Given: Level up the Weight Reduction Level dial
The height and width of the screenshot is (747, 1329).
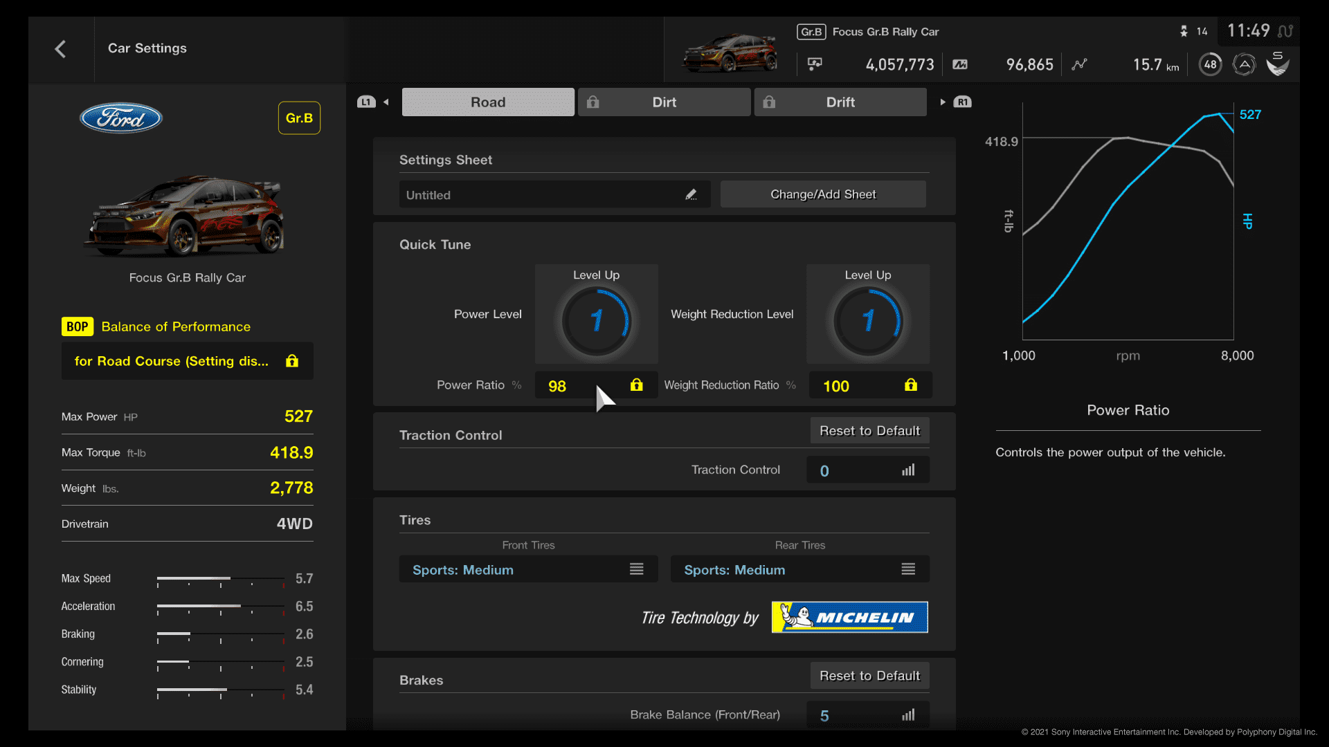Looking at the screenshot, I should pyautogui.click(x=868, y=314).
